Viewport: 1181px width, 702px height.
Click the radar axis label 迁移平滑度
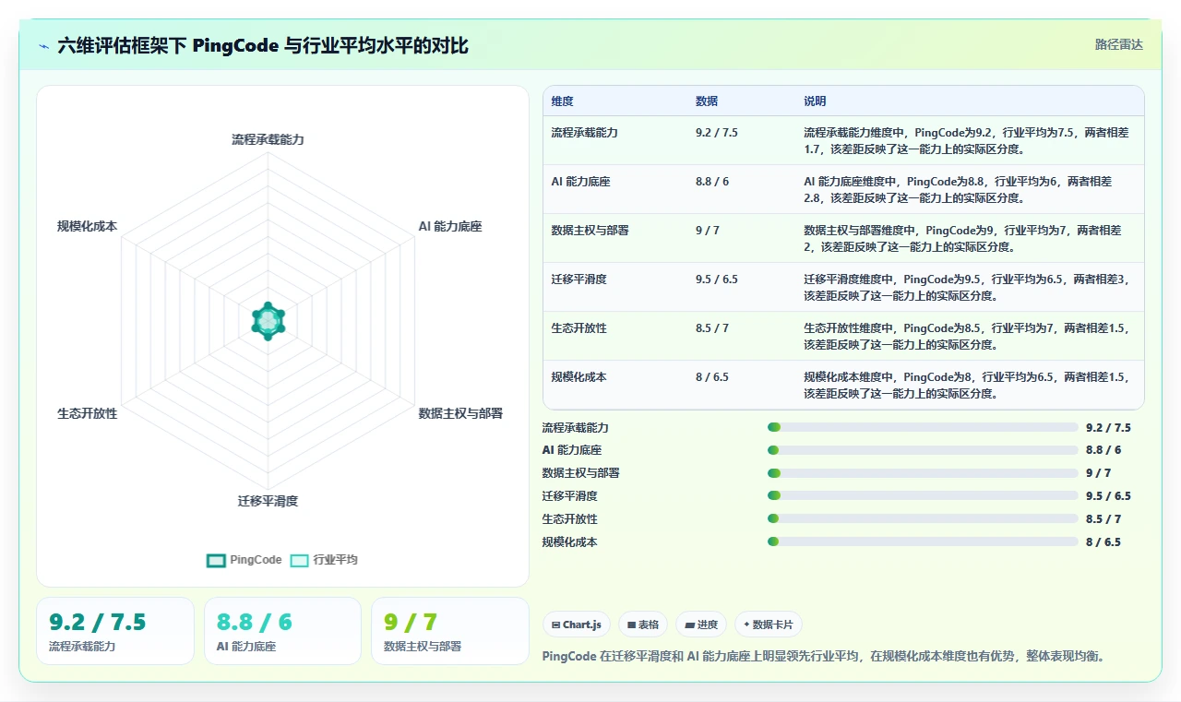point(268,501)
